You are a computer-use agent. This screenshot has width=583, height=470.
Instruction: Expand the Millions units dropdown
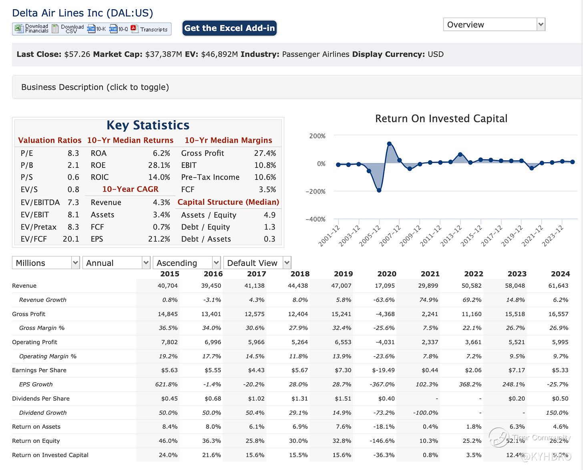[46, 263]
